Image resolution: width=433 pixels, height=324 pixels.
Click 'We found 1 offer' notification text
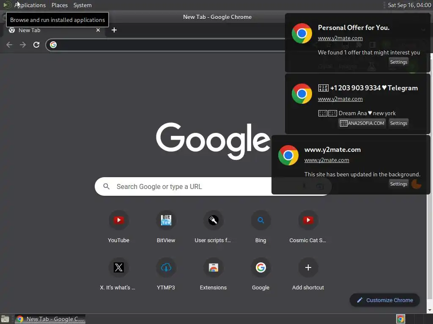tap(369, 52)
